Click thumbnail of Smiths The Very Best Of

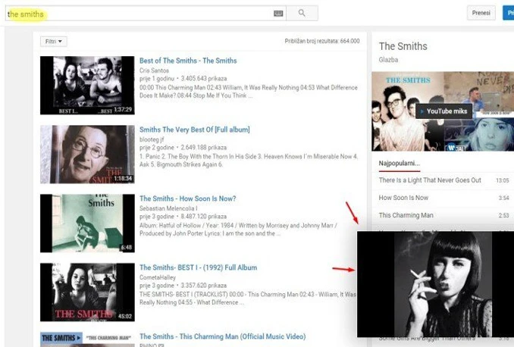pyautogui.click(x=87, y=155)
